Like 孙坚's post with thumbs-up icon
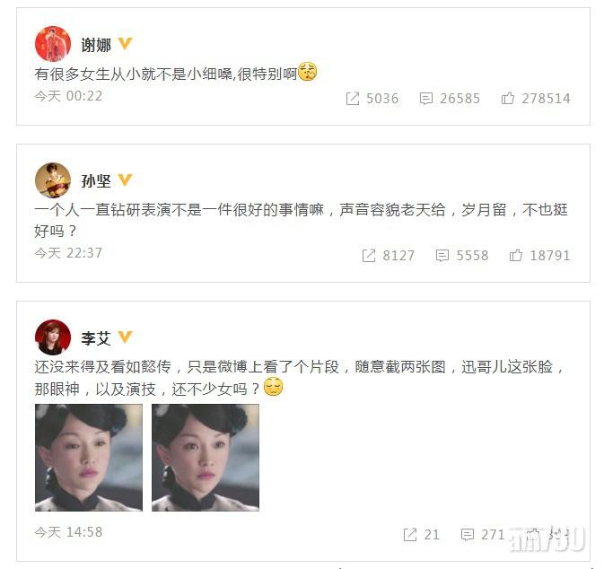 tap(516, 255)
